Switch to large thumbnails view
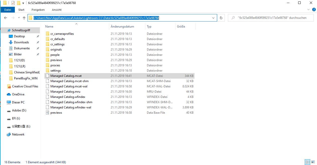 313,162
